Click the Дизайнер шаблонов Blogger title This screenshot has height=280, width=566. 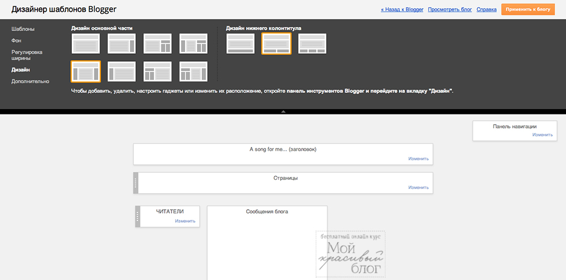pos(64,10)
